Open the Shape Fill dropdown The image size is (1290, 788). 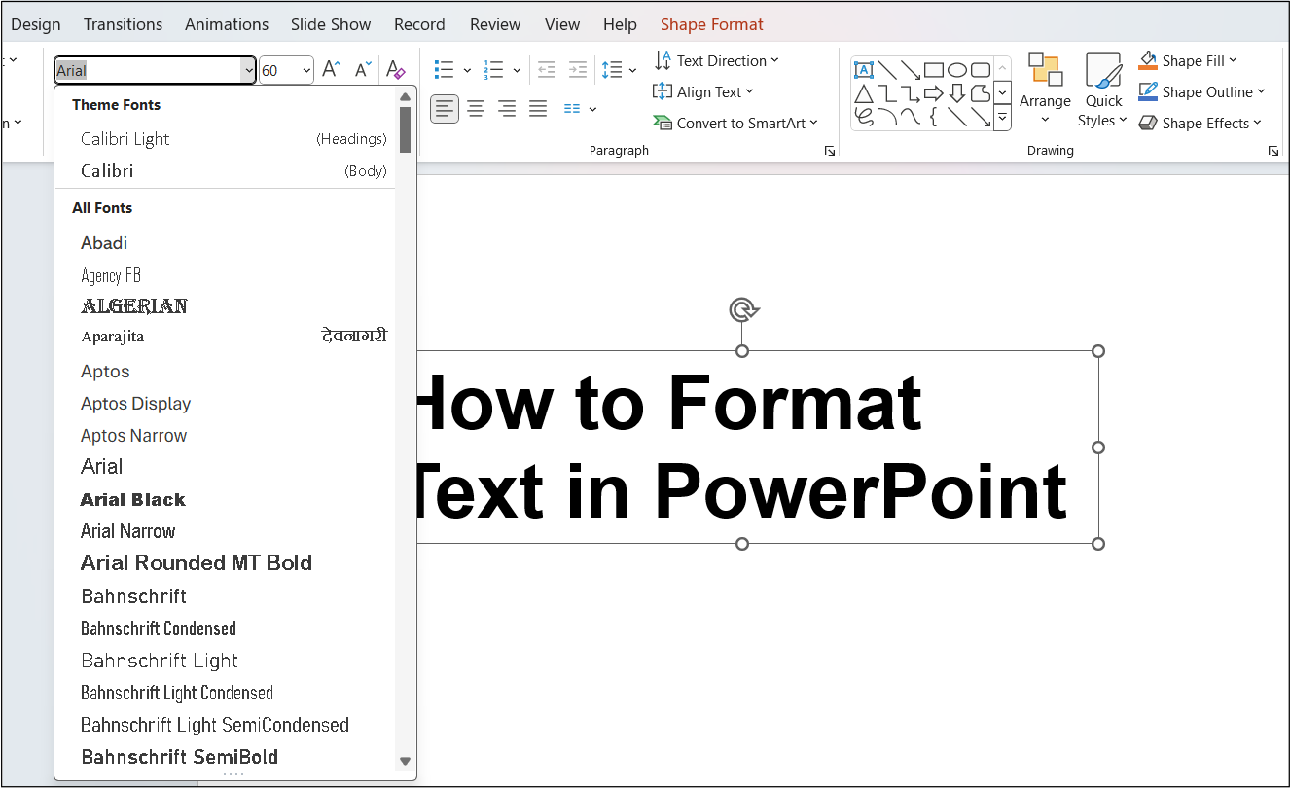[x=1188, y=60]
